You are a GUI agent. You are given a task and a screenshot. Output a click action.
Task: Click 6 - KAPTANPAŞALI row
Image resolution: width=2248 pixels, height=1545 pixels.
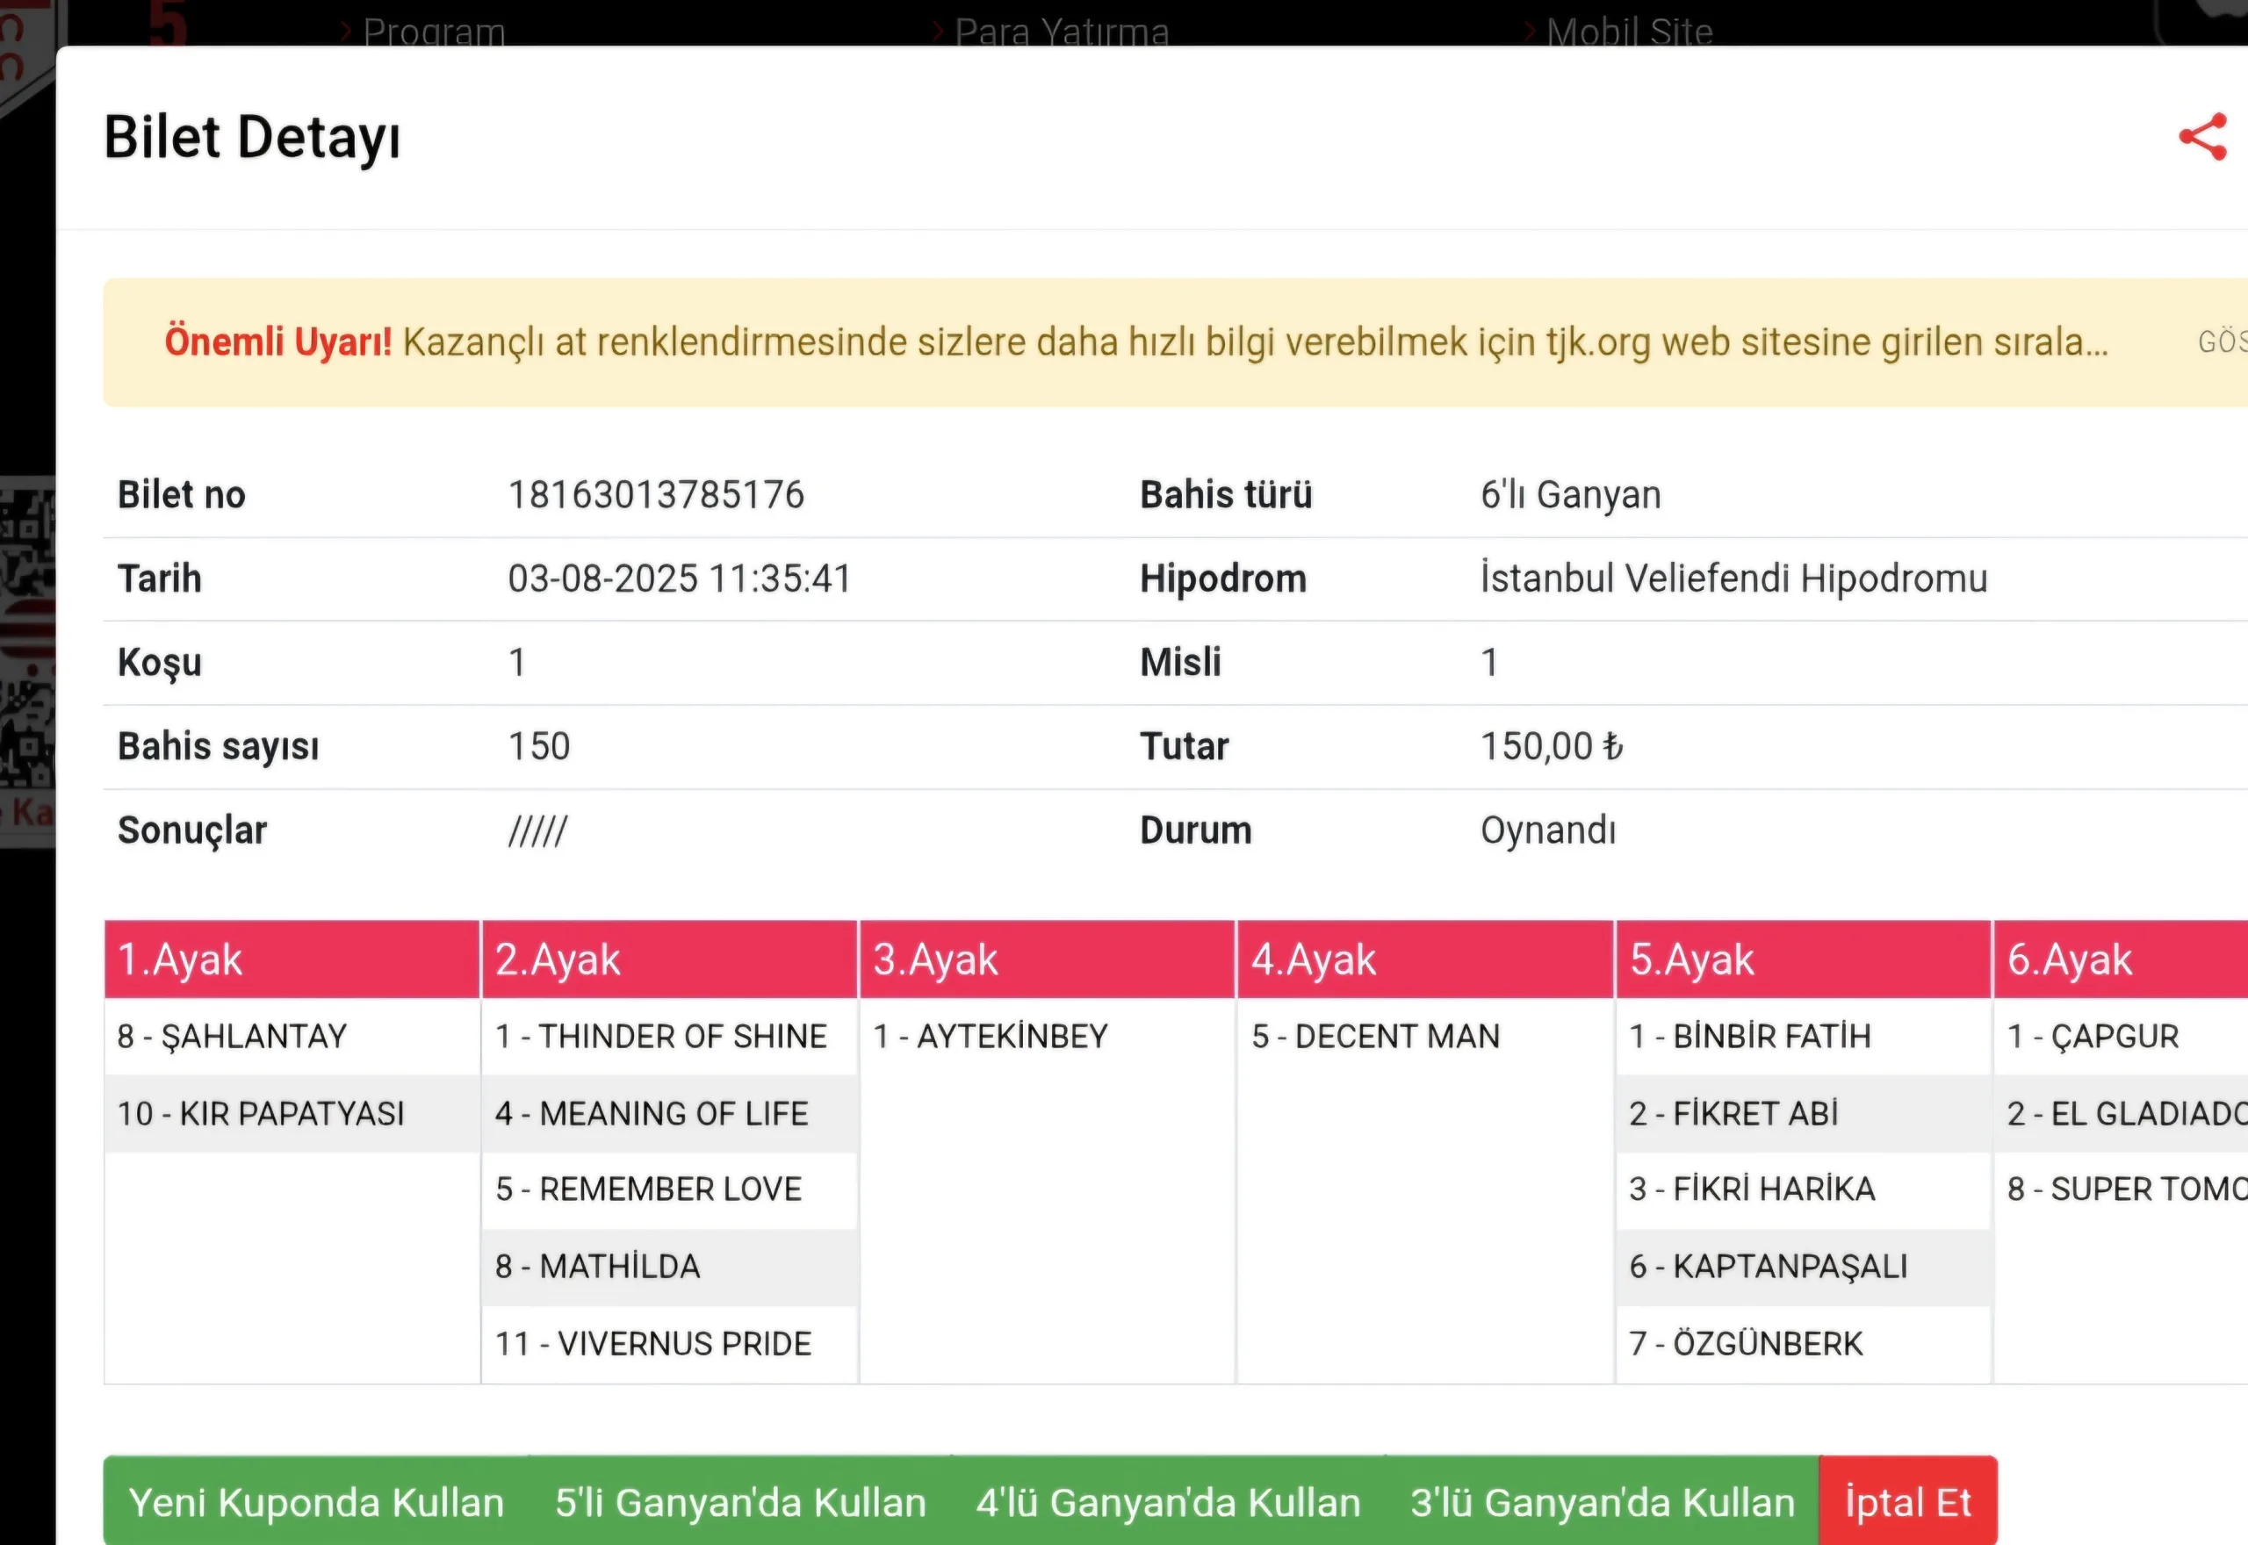point(1768,1266)
